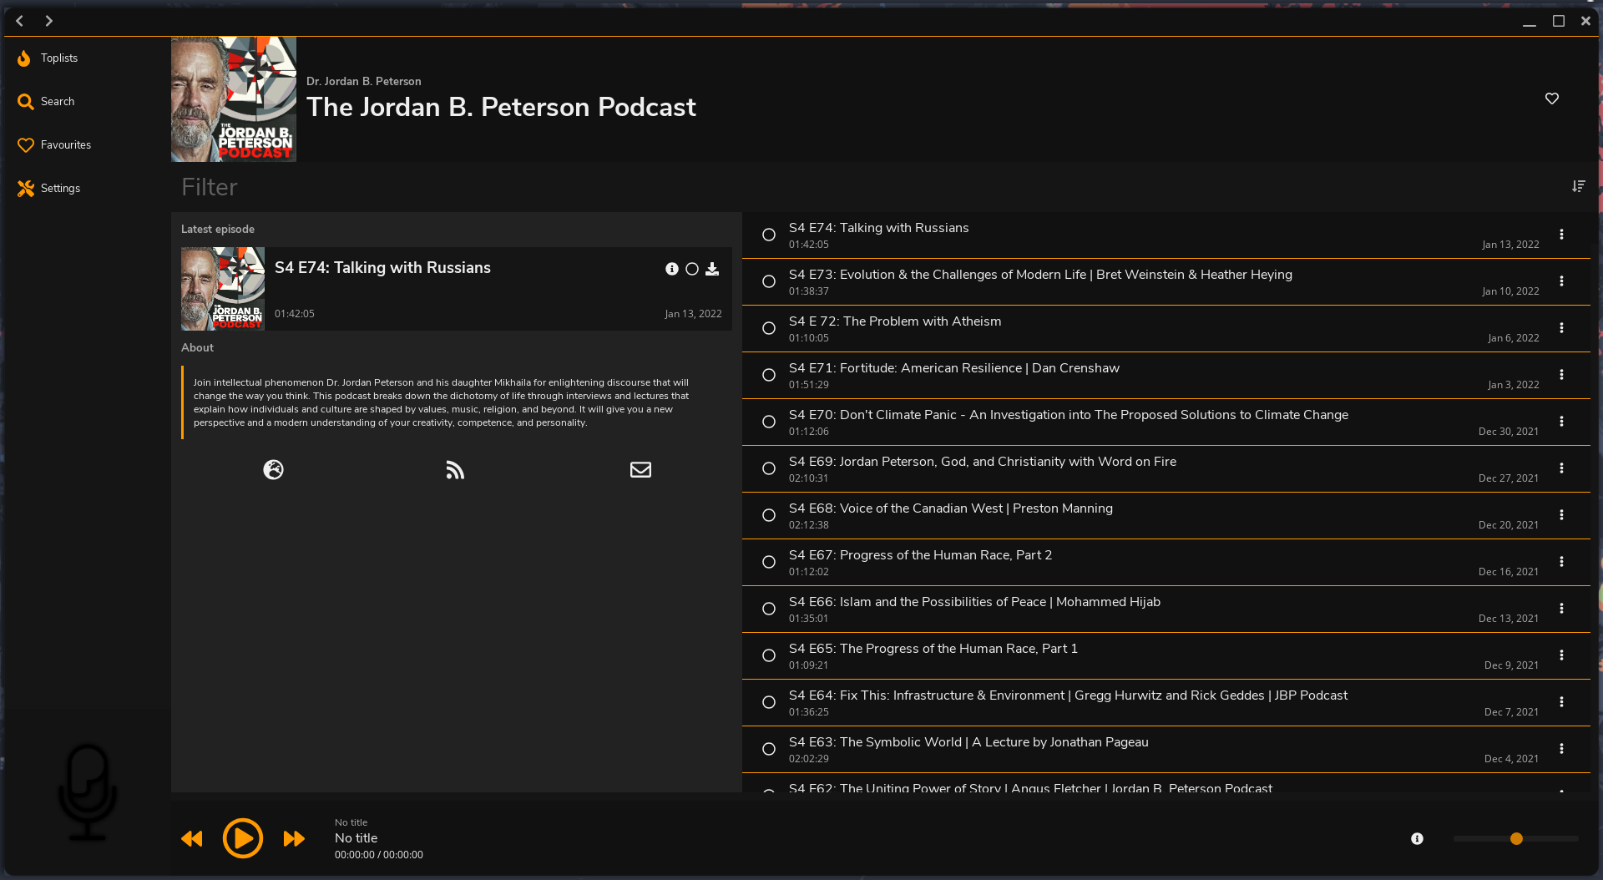Go forward with the right arrow
The image size is (1603, 880).
click(48, 21)
